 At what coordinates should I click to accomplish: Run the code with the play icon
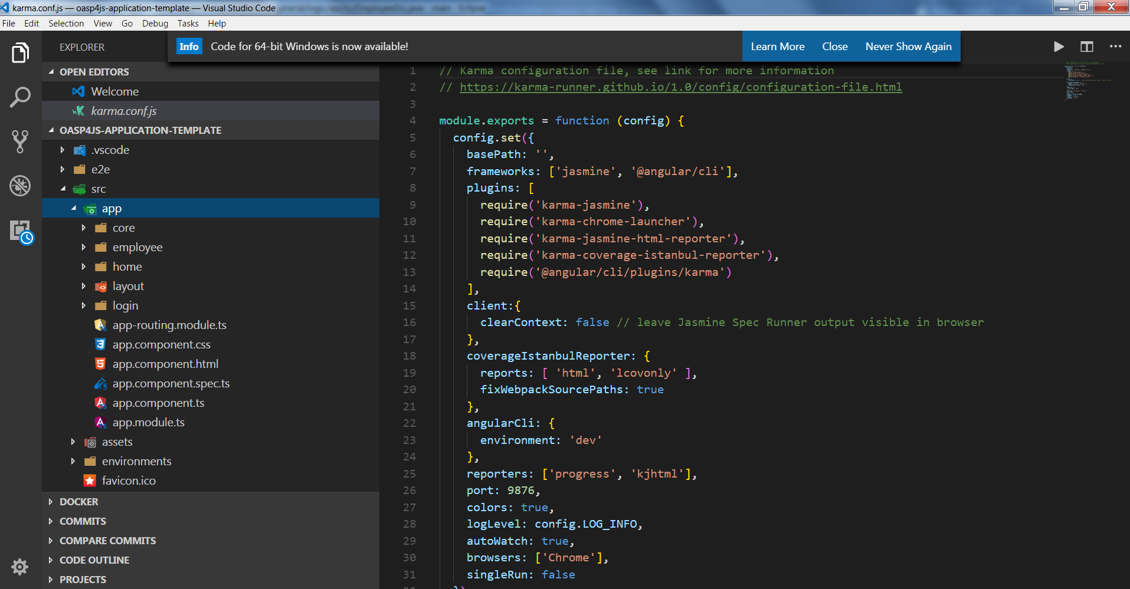(x=1059, y=47)
